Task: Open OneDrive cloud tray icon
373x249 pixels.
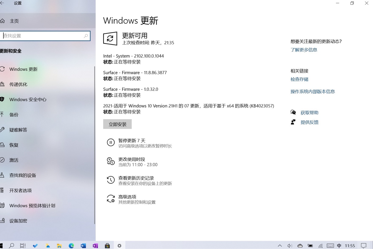Action: pyautogui.click(x=300, y=246)
